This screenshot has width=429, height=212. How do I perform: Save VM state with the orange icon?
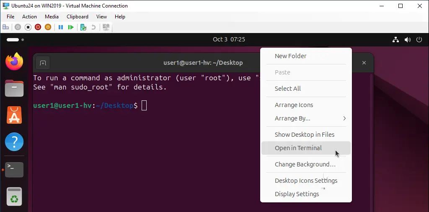(48, 27)
